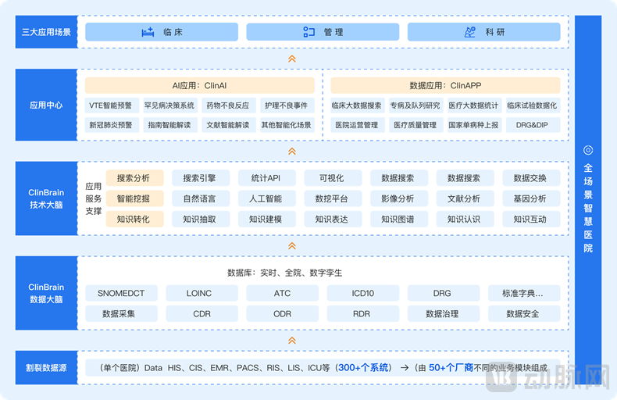Select the 知识建模 box
The width and height of the screenshot is (617, 400).
pyautogui.click(x=267, y=219)
